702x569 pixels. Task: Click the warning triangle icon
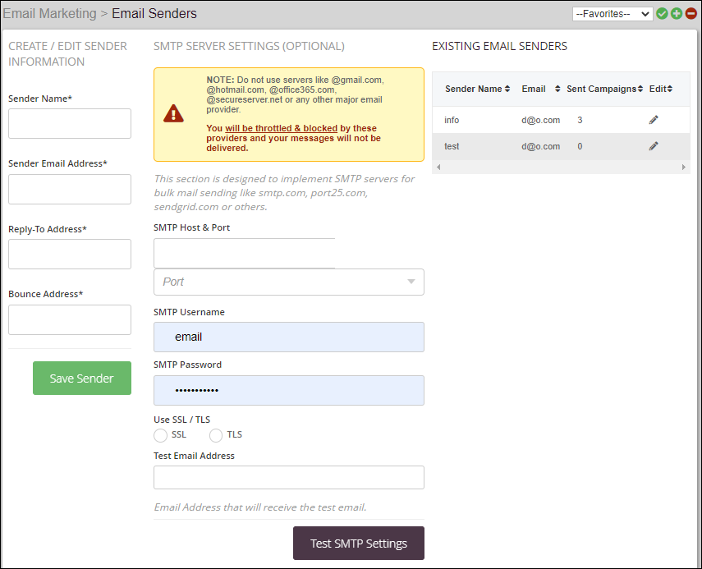(172, 114)
